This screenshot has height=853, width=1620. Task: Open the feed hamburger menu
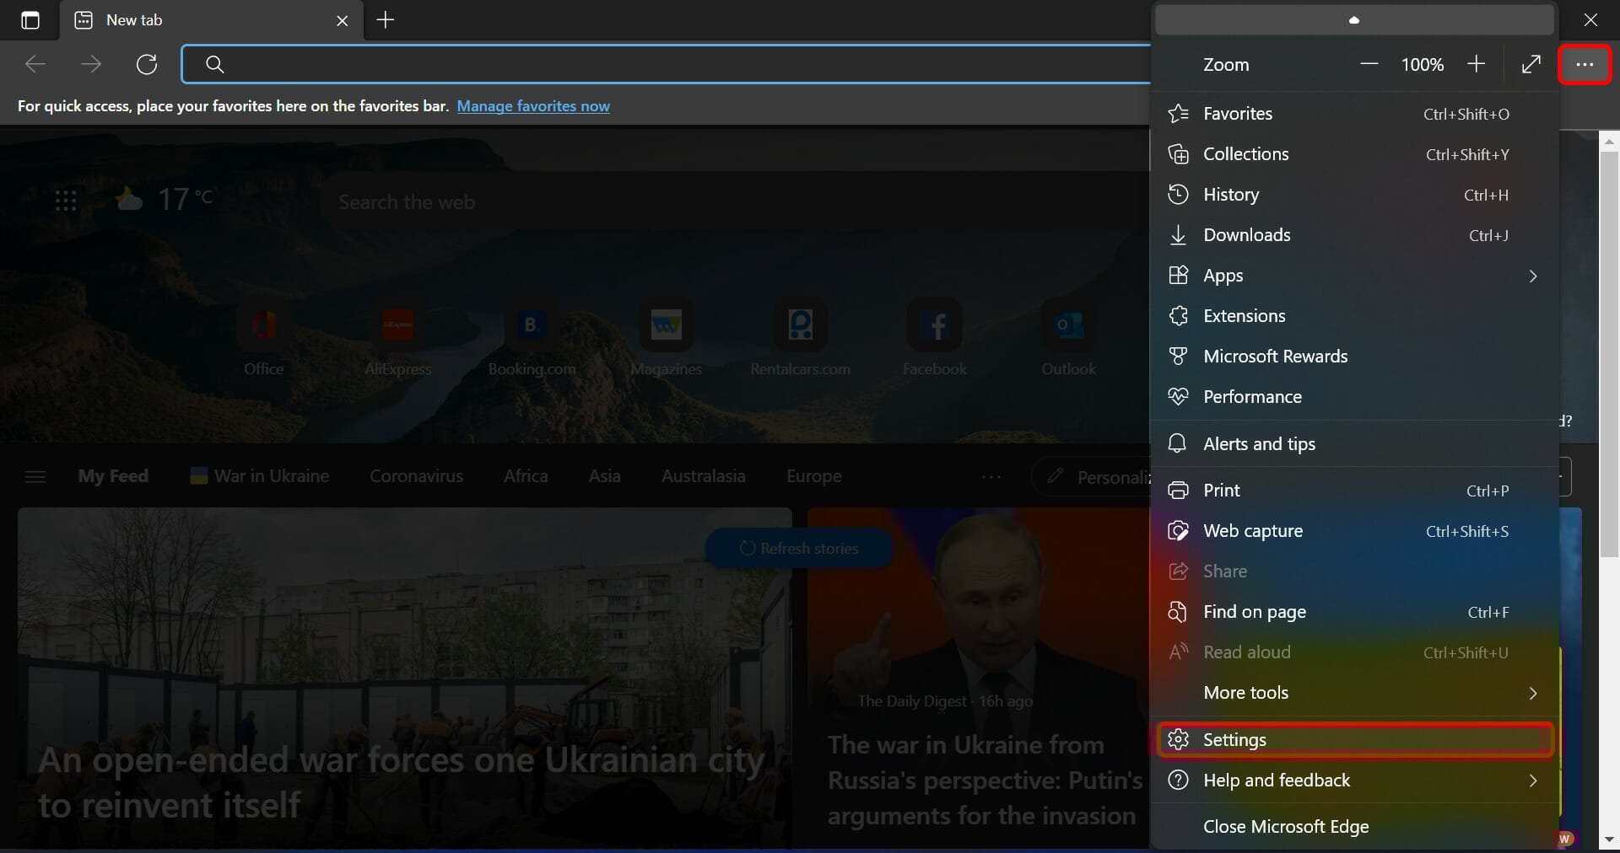(x=35, y=477)
